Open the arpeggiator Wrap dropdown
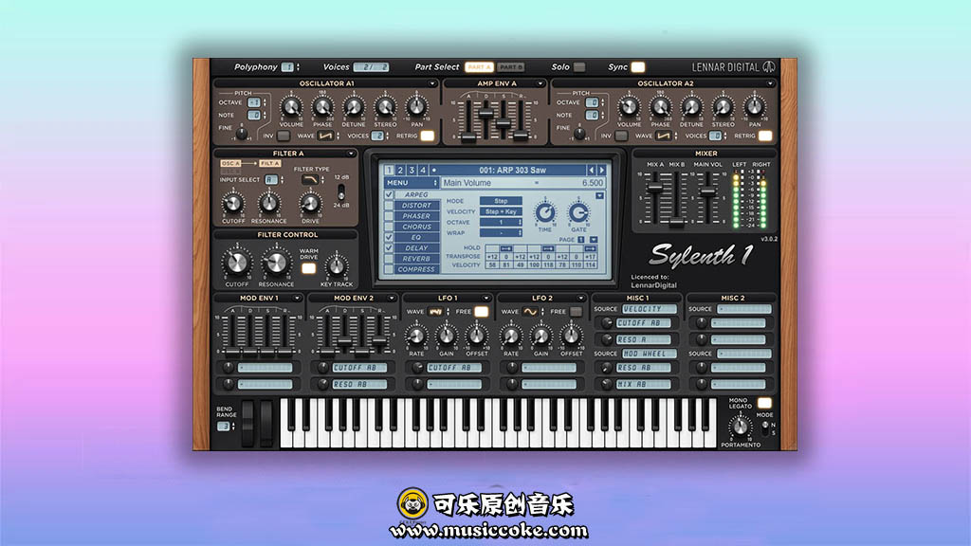Image resolution: width=971 pixels, height=546 pixels. click(501, 233)
